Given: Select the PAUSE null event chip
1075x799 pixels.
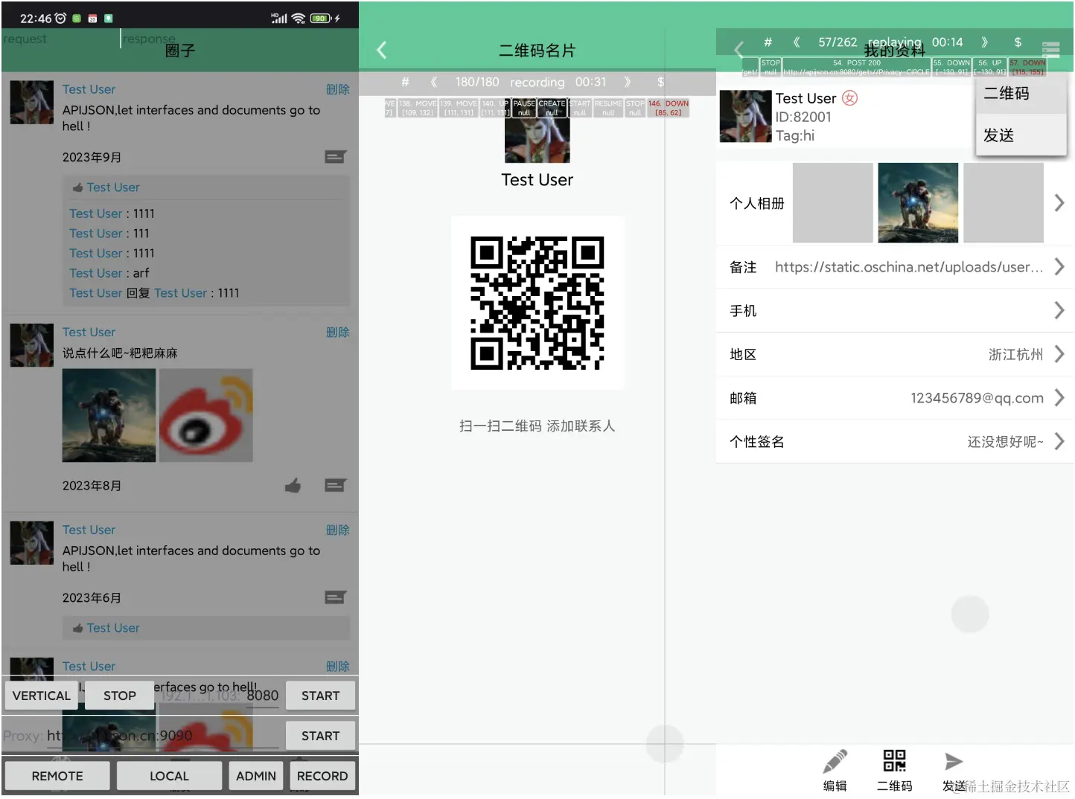Looking at the screenshot, I should tap(524, 108).
